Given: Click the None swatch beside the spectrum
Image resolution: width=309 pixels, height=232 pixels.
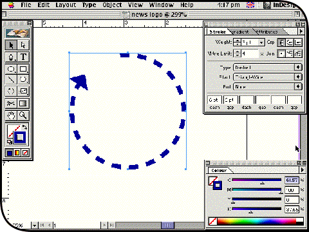Looking at the screenshot, I should pyautogui.click(x=213, y=221).
